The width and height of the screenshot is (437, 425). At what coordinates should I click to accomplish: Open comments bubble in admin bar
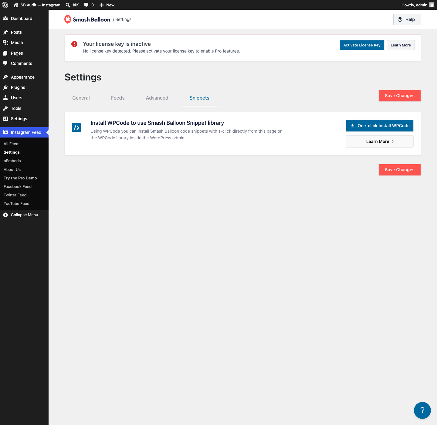86,5
